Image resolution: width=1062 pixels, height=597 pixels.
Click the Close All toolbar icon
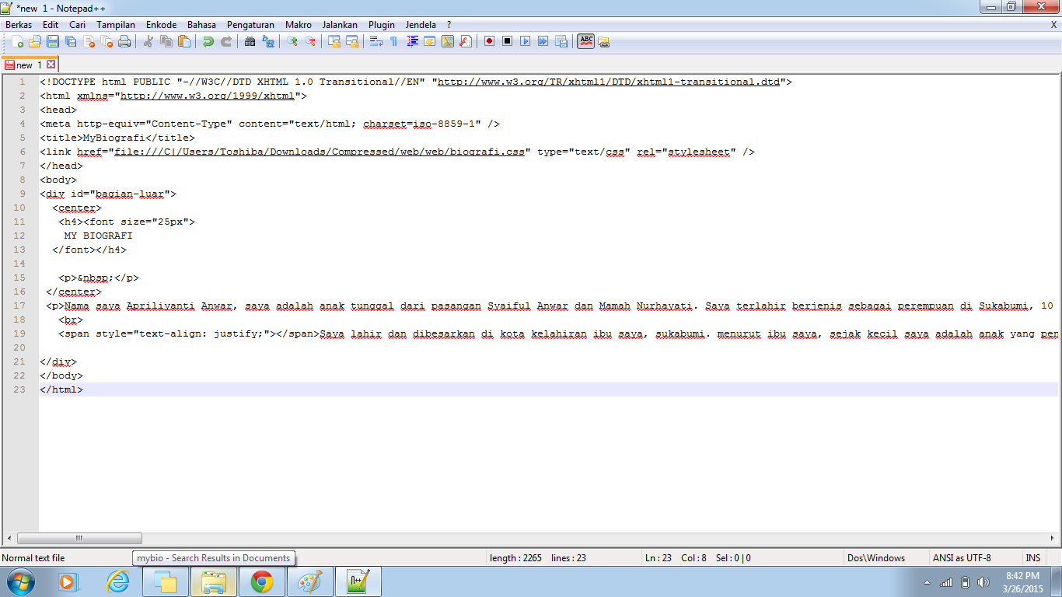click(107, 41)
